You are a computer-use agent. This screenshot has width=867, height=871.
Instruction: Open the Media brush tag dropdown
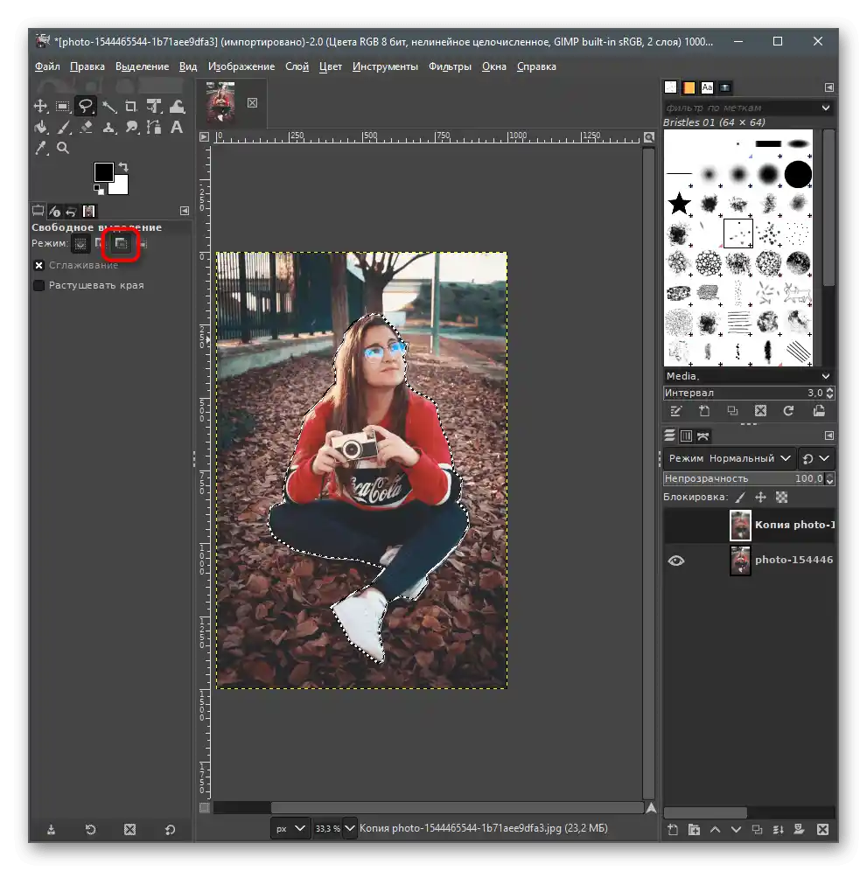826,376
